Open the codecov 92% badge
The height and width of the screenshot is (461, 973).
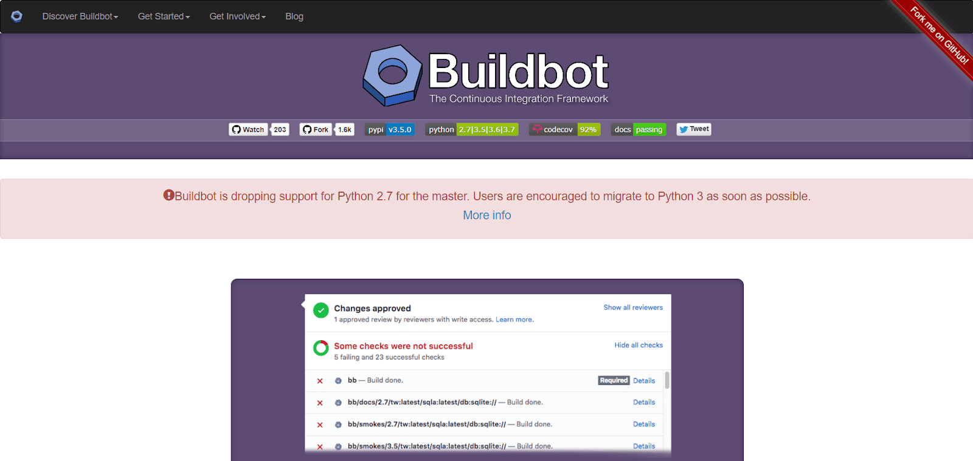point(564,129)
